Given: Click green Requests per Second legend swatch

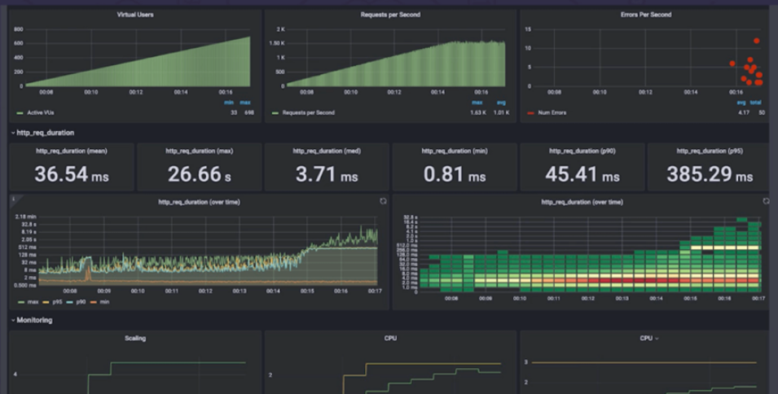Looking at the screenshot, I should (275, 113).
